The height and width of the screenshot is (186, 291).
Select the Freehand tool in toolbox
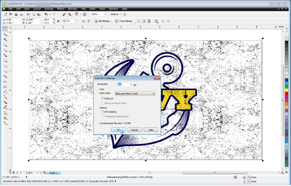click(5, 50)
